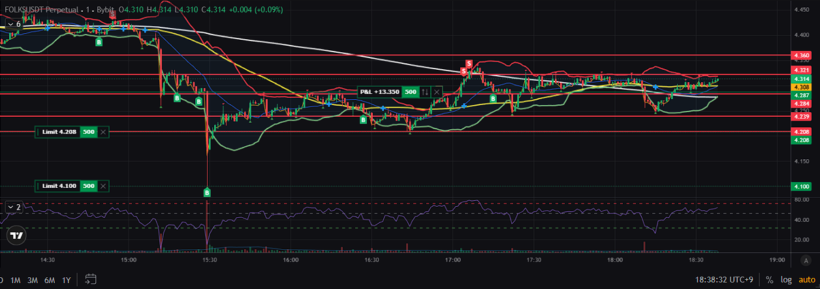Click the buy marker below the 15:30 wick
This screenshot has height=289, width=820.
[207, 192]
